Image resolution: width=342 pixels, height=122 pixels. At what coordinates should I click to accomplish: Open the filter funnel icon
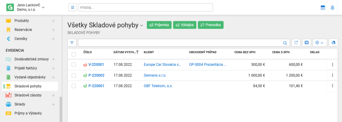pos(72,43)
